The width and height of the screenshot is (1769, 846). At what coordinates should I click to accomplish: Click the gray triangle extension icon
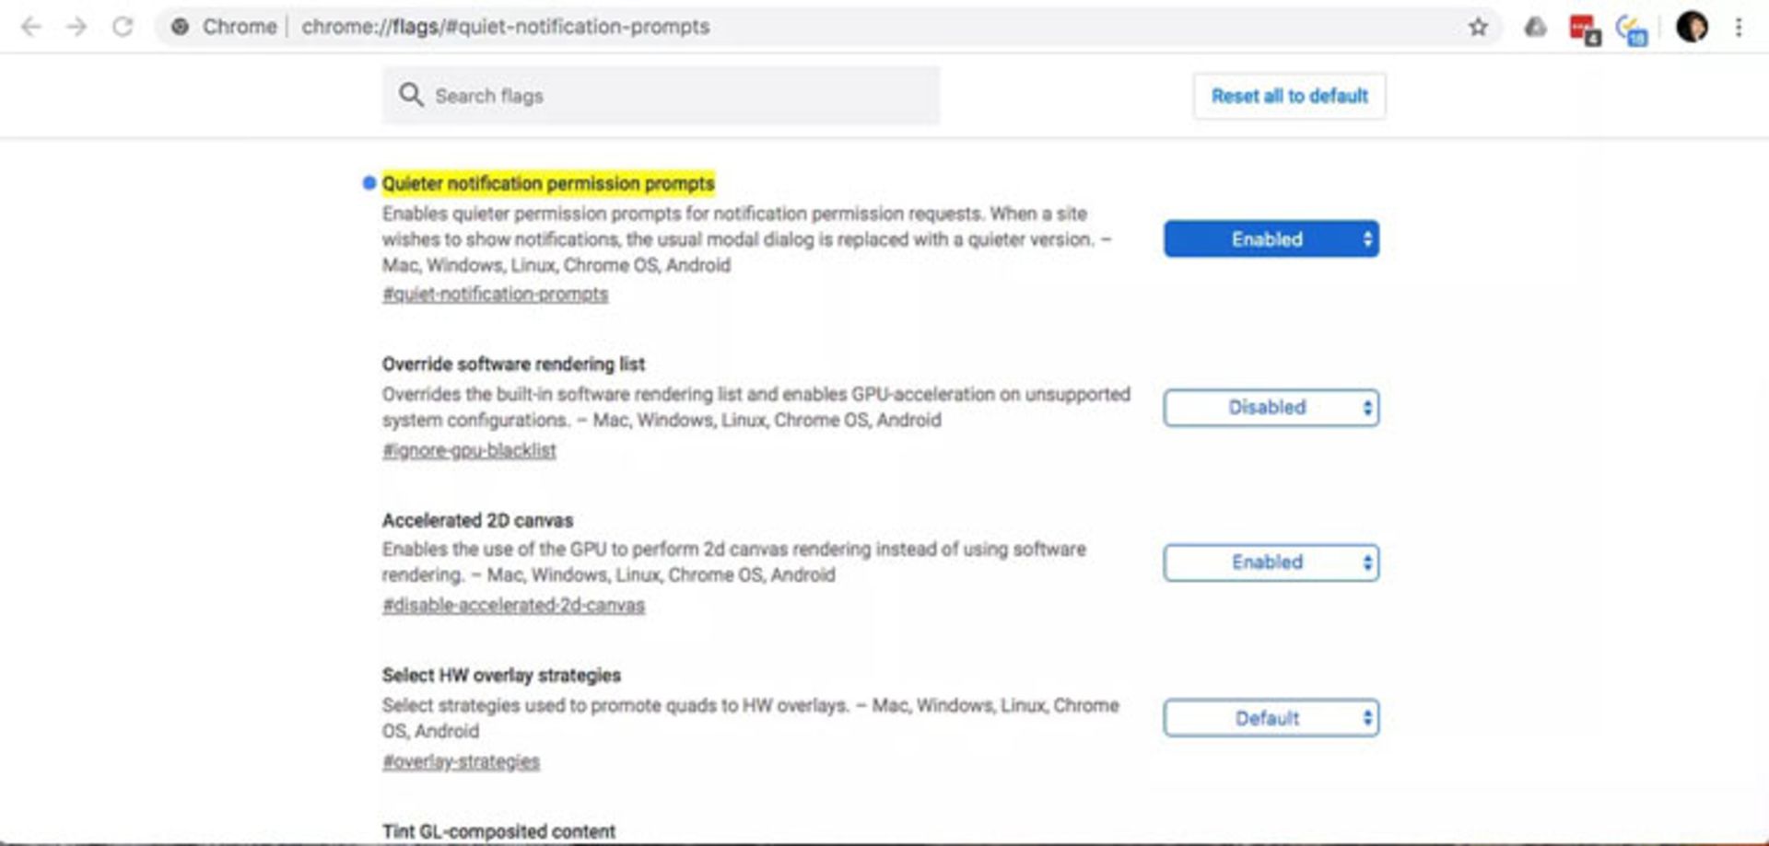coord(1535,27)
